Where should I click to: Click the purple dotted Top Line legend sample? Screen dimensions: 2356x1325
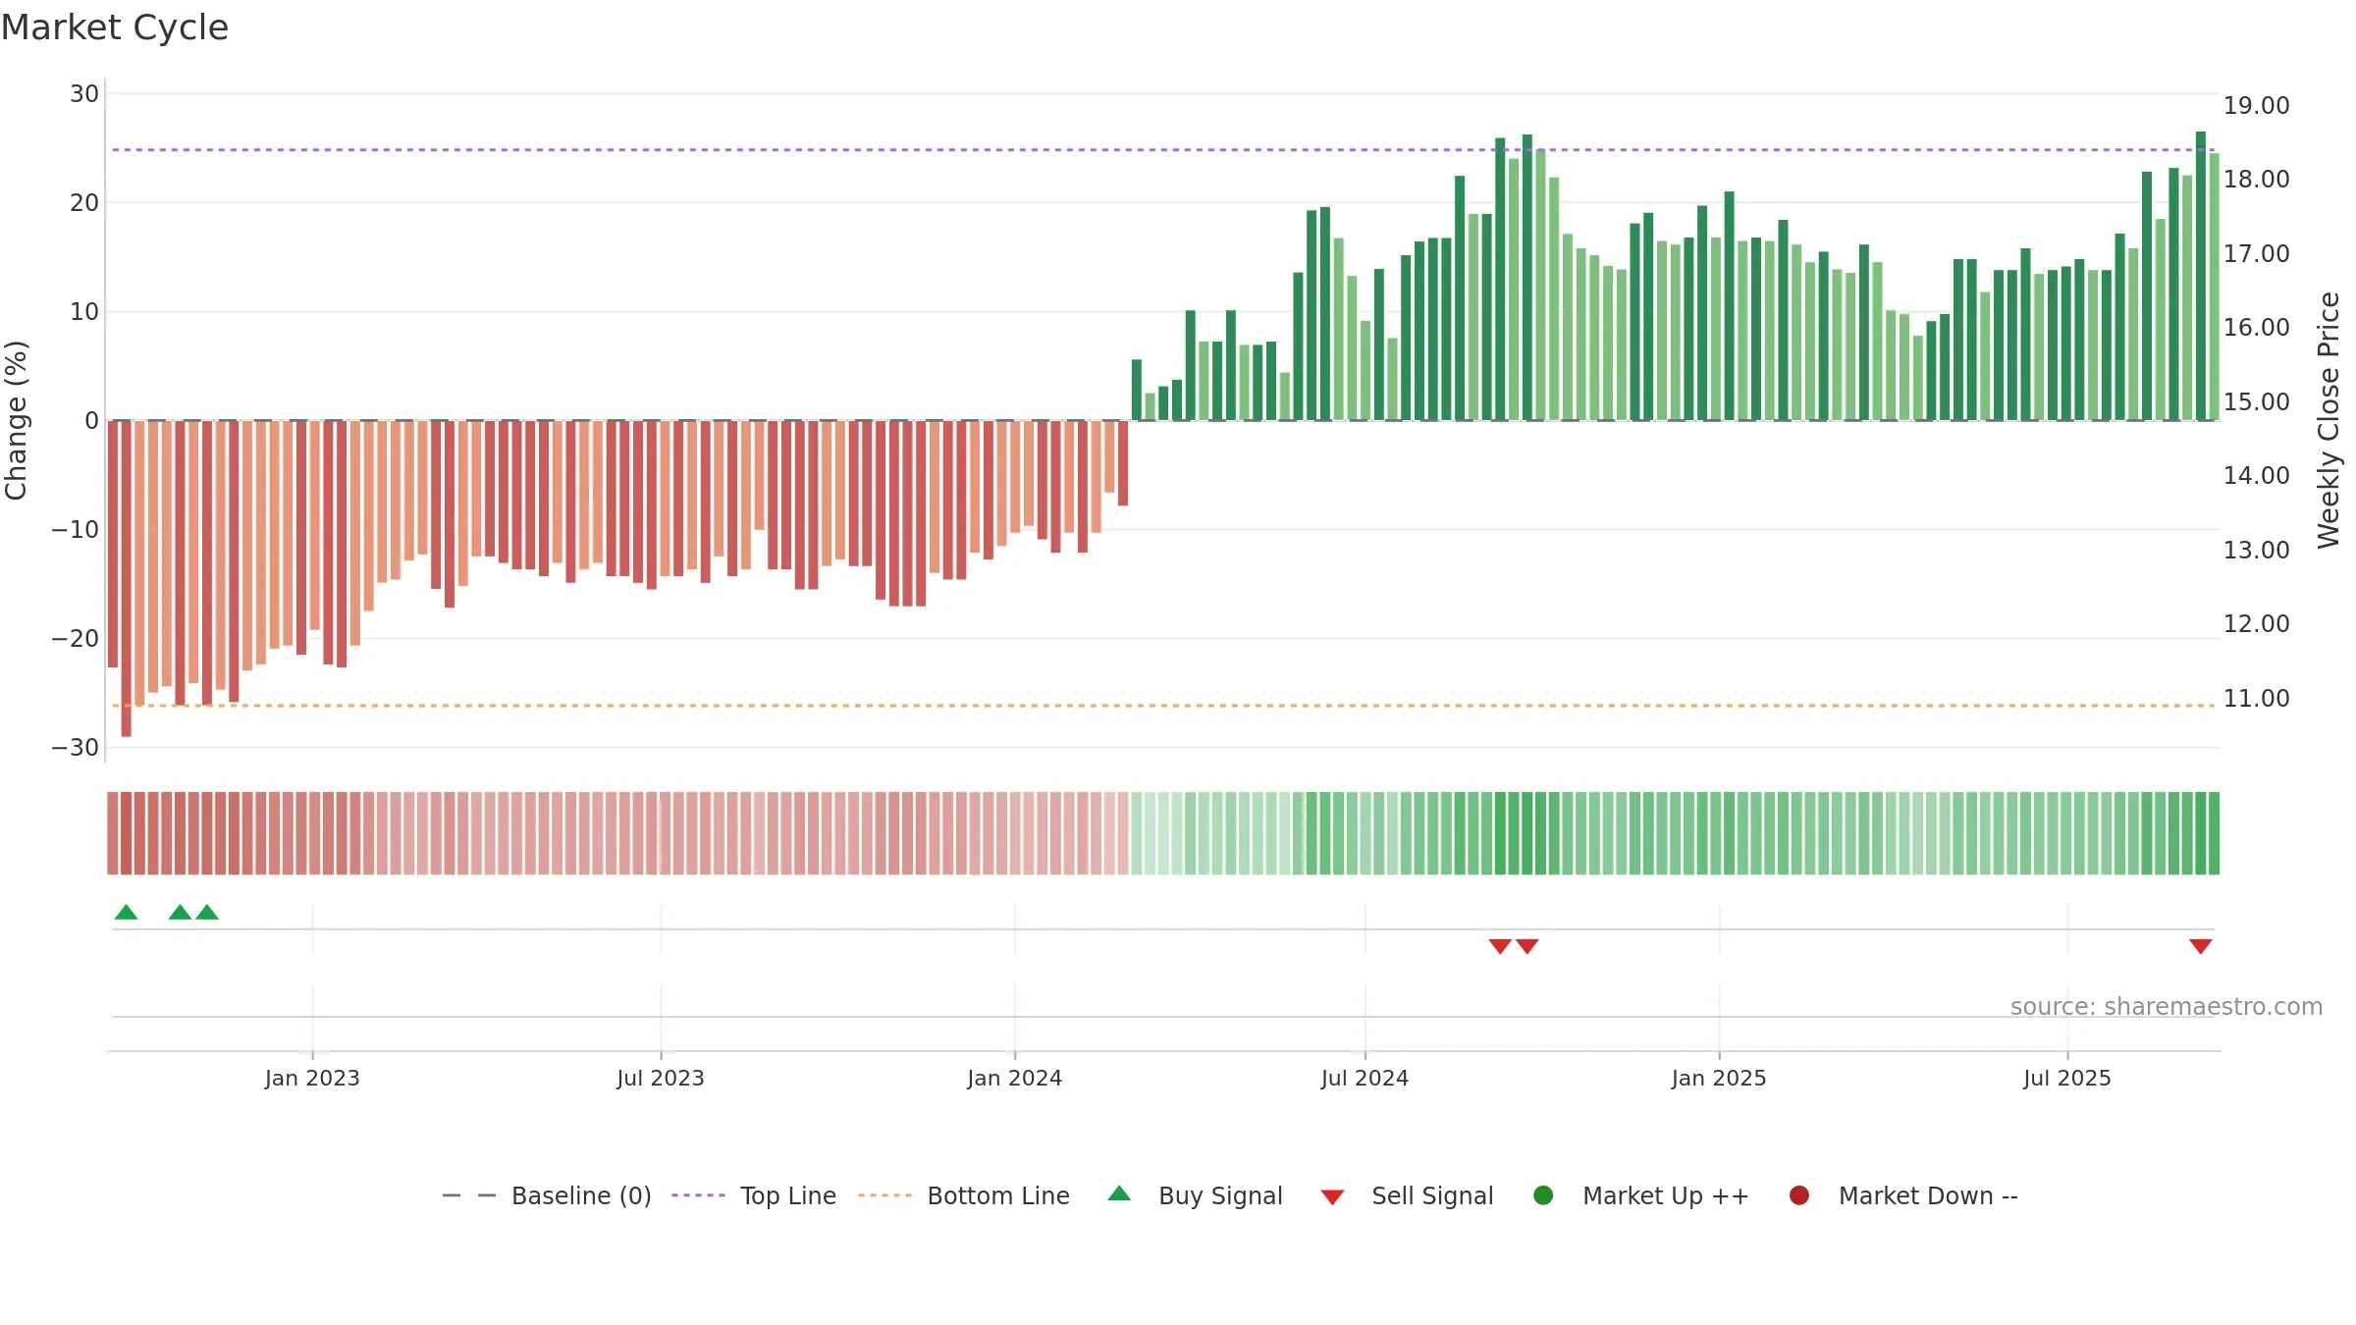pyautogui.click(x=698, y=1195)
